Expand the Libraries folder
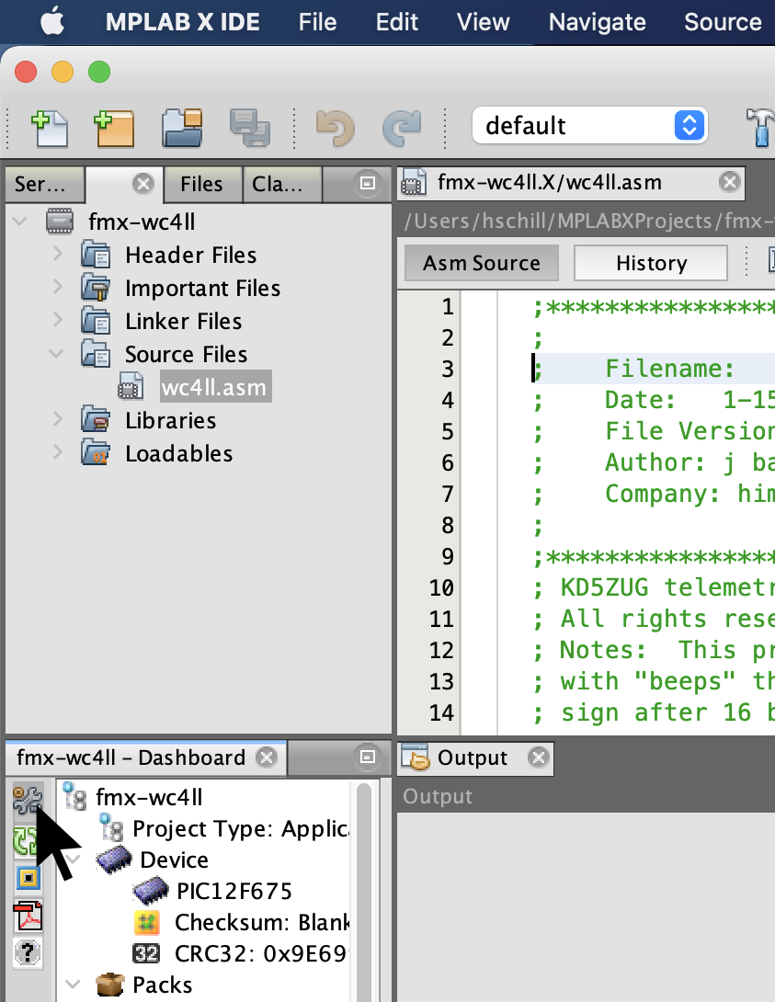775x1002 pixels. tap(58, 420)
